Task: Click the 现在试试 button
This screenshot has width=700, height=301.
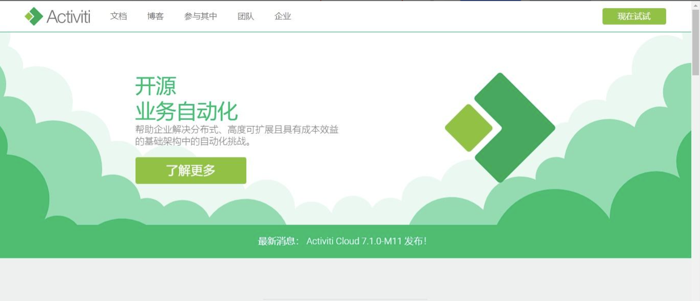Action: [x=634, y=16]
